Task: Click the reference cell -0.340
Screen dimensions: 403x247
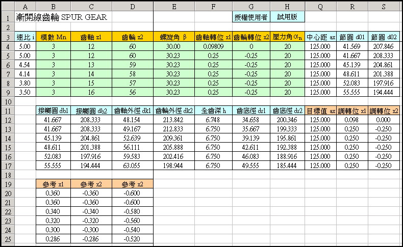Action: pyautogui.click(x=91, y=211)
